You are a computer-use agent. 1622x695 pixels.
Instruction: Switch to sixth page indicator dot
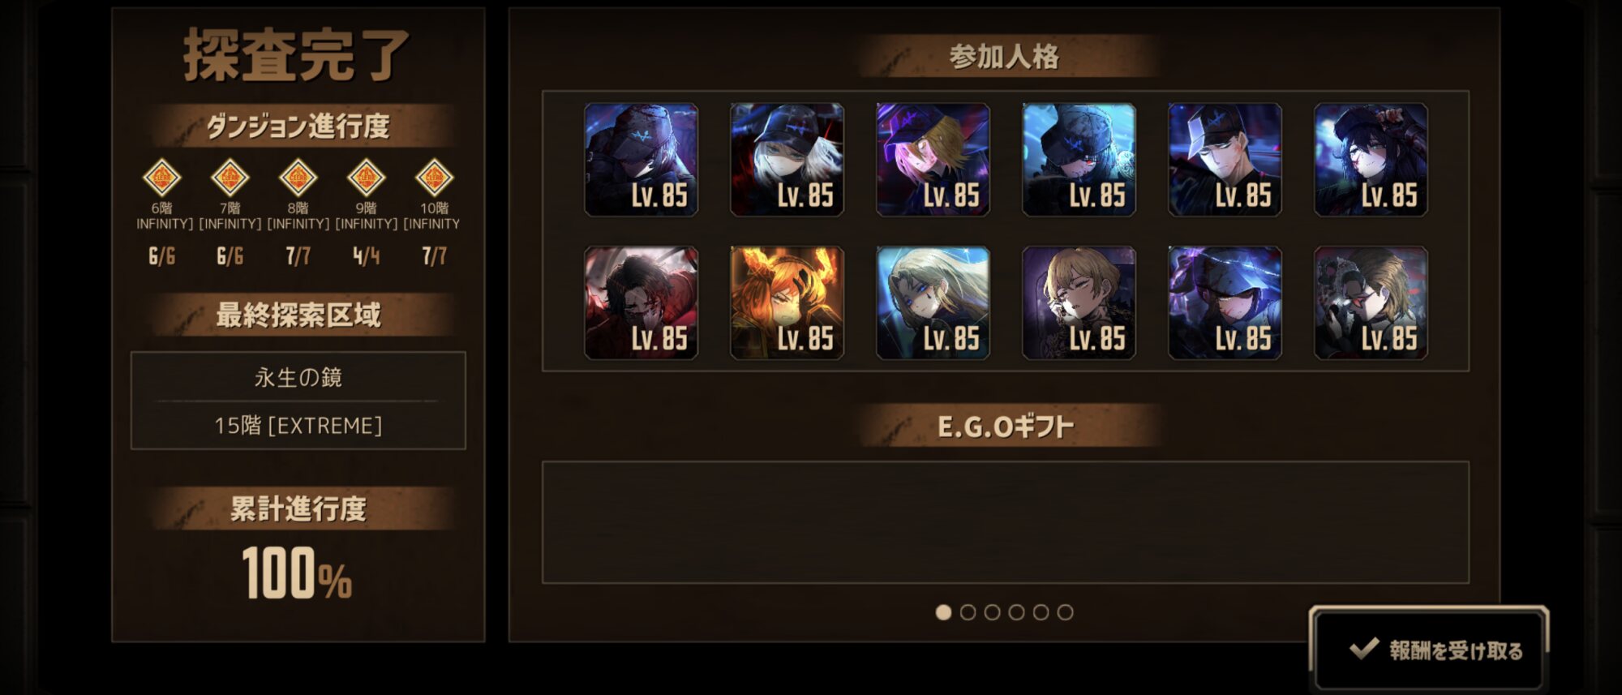tap(1065, 612)
